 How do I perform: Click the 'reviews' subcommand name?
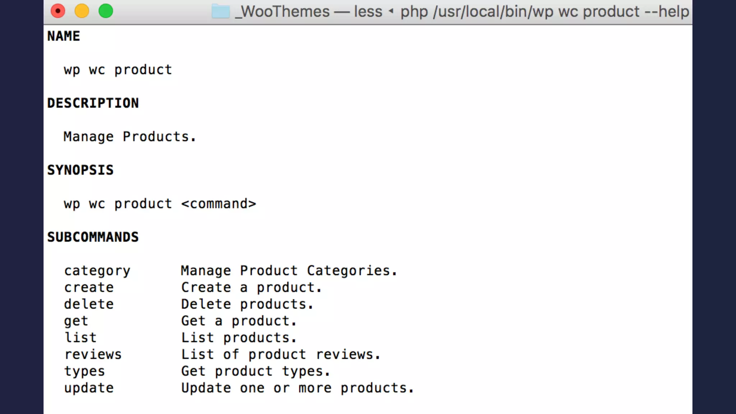tap(93, 355)
